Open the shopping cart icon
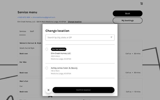The height and width of the screenshot is (100, 160). (x=141, y=4)
